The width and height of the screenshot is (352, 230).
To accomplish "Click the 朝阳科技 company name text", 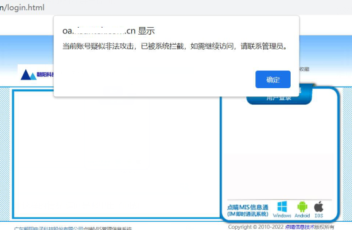I will (x=45, y=74).
